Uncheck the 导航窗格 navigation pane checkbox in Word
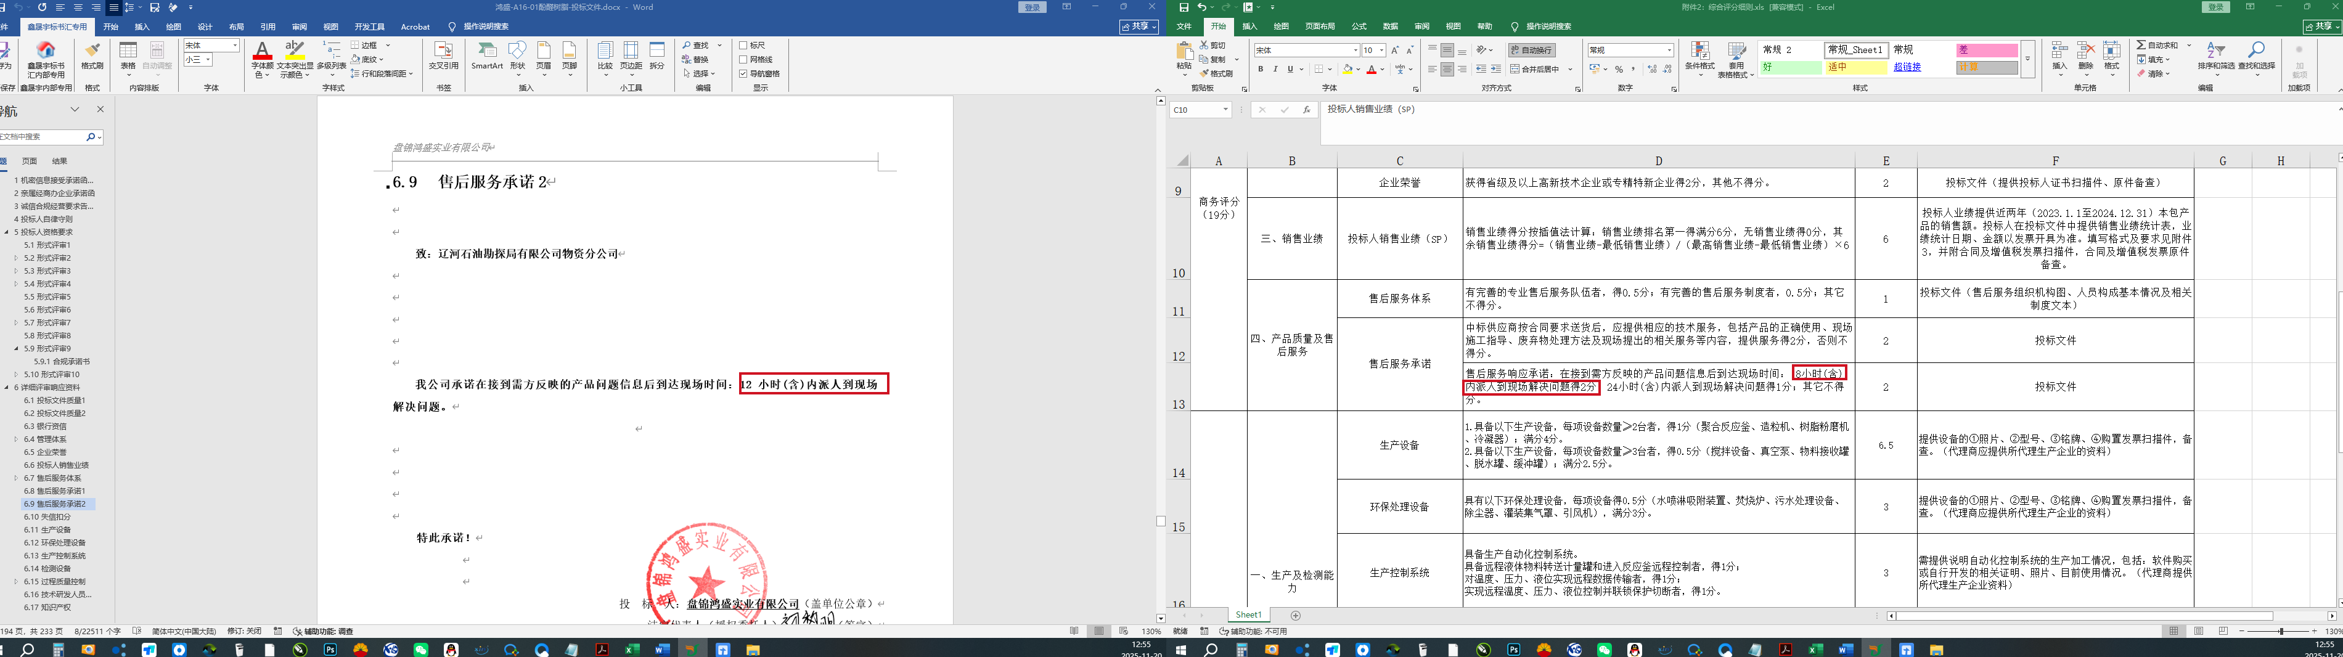The height and width of the screenshot is (657, 2343). (x=743, y=74)
